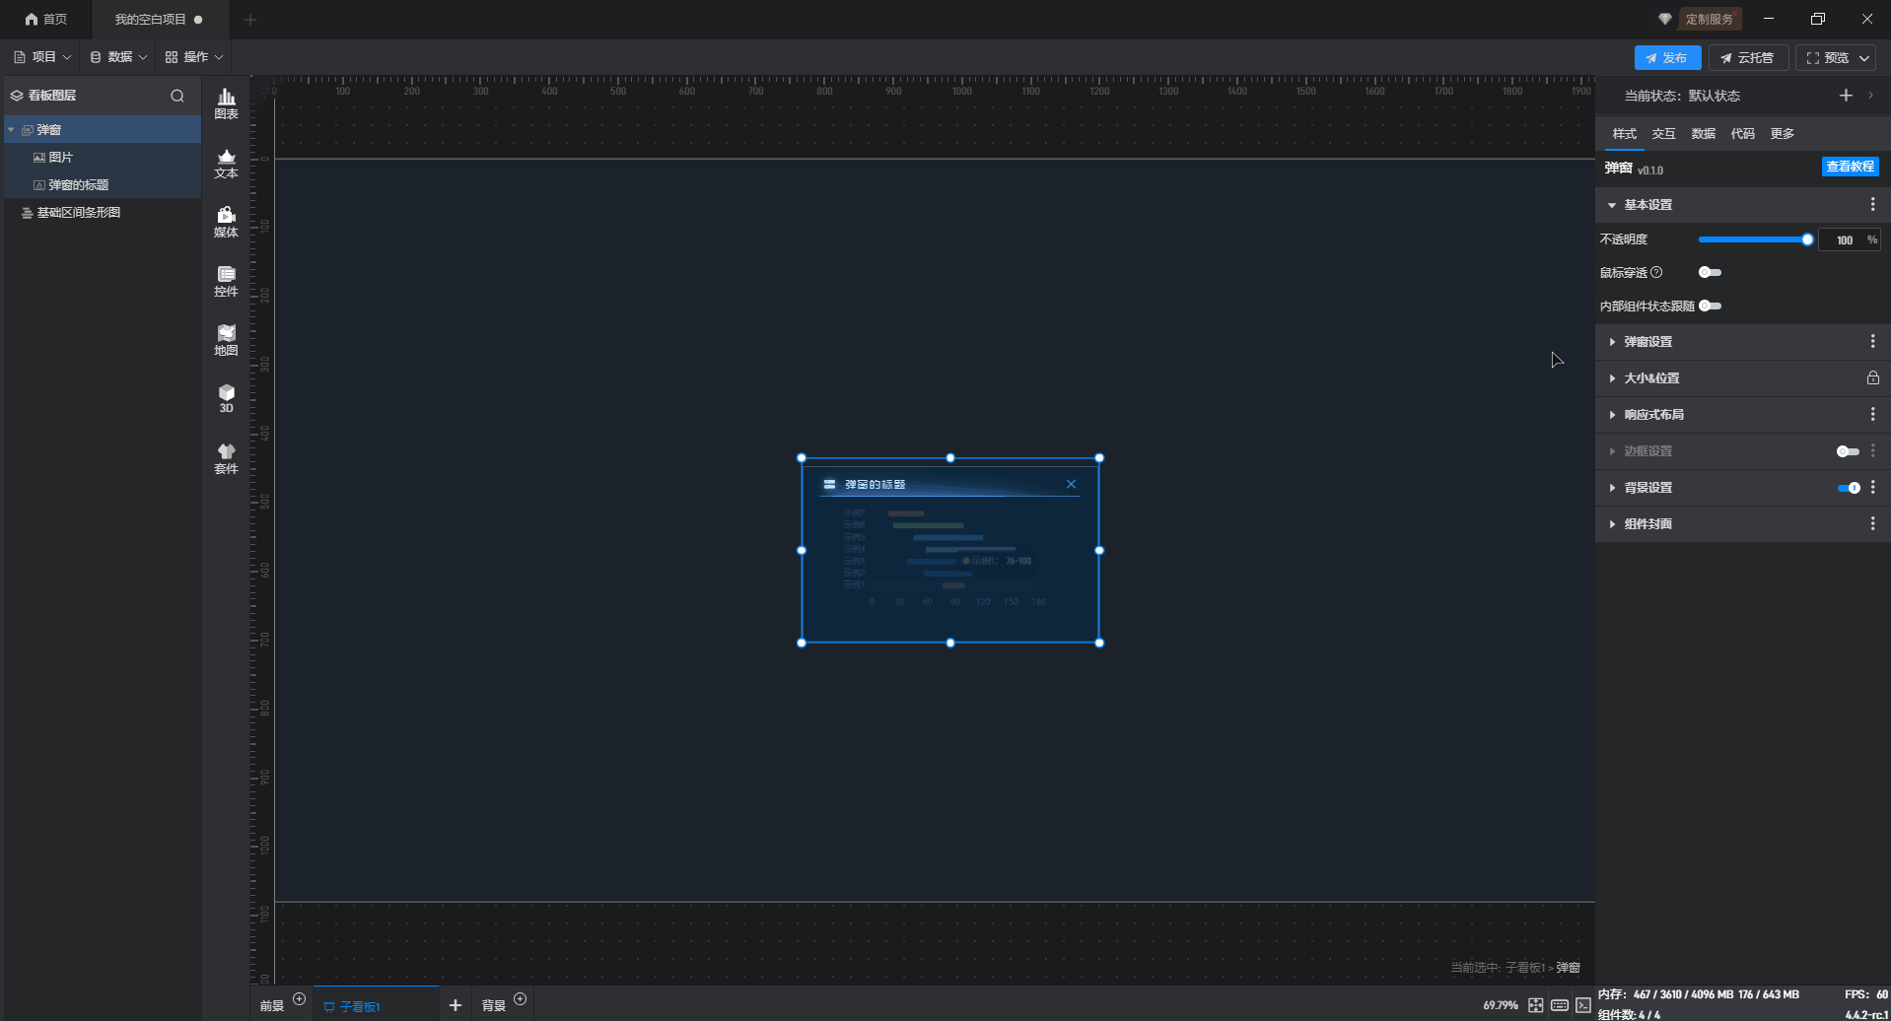Open the 数据 dropdown menu
Screen dimensions: 1891x1021
pyautogui.click(x=118, y=57)
